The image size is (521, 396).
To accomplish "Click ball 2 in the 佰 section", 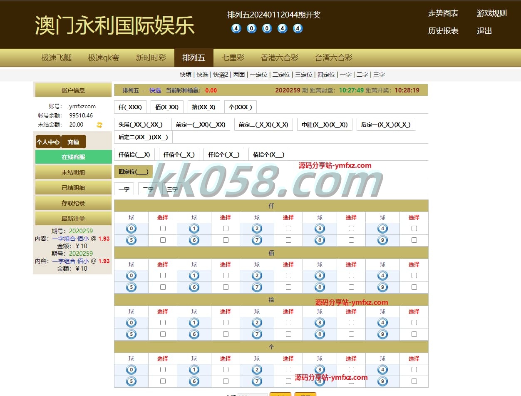I will click(x=257, y=276).
